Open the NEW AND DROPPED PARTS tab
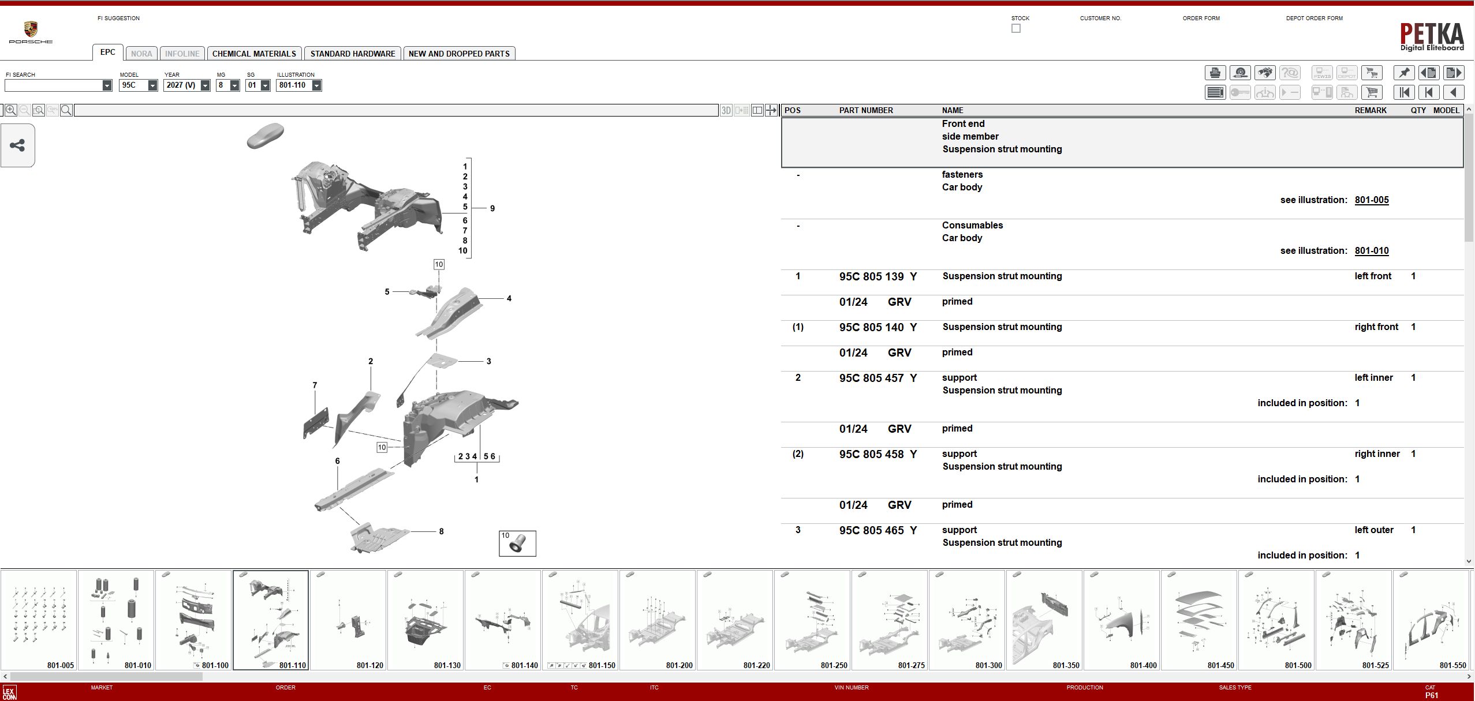This screenshot has width=1475, height=701. (459, 54)
